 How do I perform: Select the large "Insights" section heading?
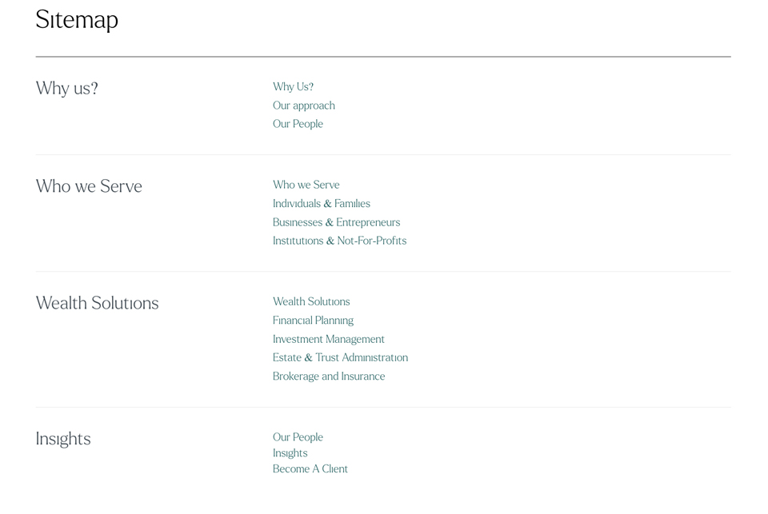(x=63, y=439)
